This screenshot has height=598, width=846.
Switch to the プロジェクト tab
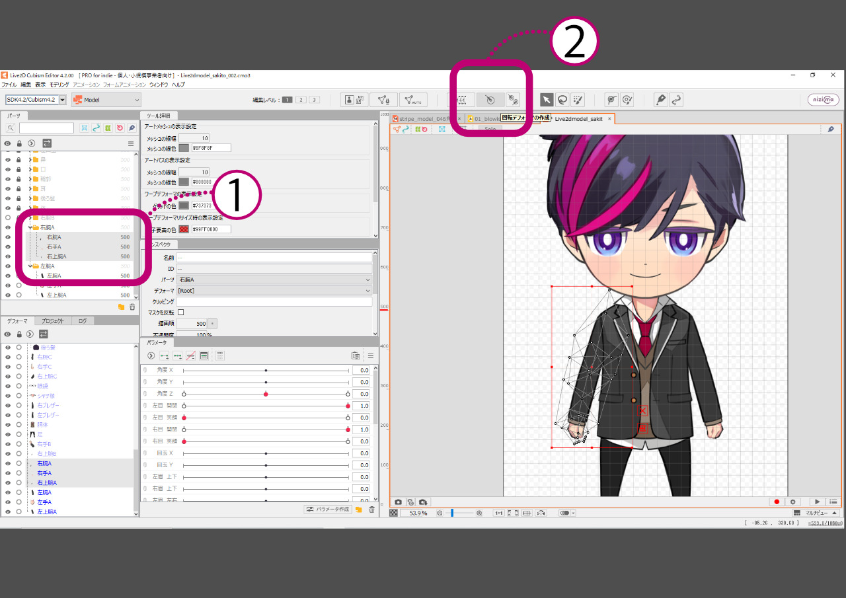pyautogui.click(x=52, y=321)
